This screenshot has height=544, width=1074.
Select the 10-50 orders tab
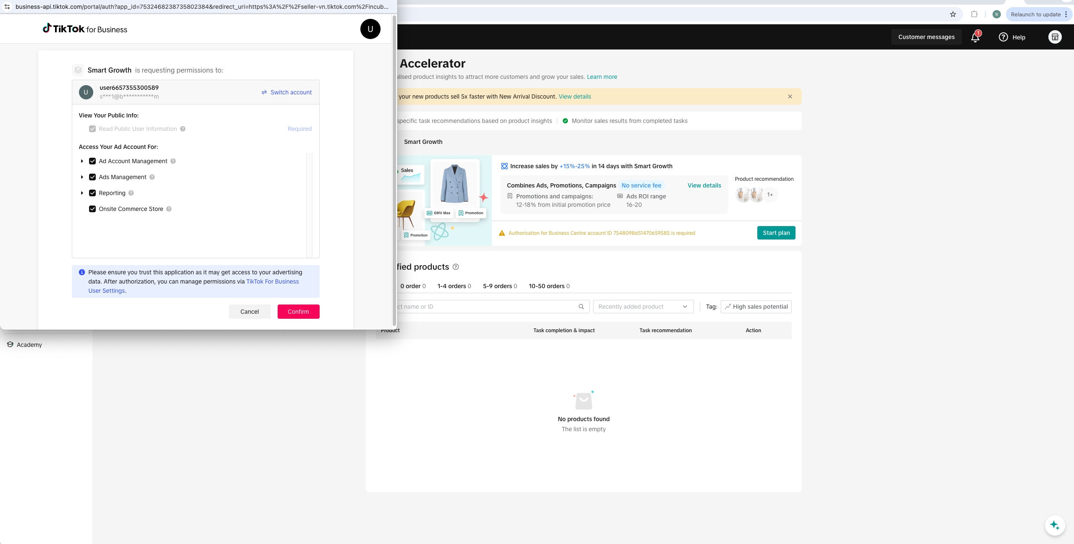(546, 286)
